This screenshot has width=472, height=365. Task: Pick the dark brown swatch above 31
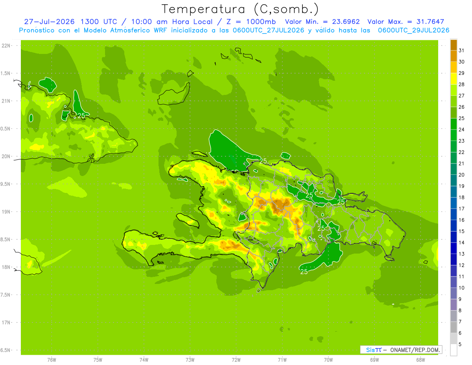click(454, 44)
